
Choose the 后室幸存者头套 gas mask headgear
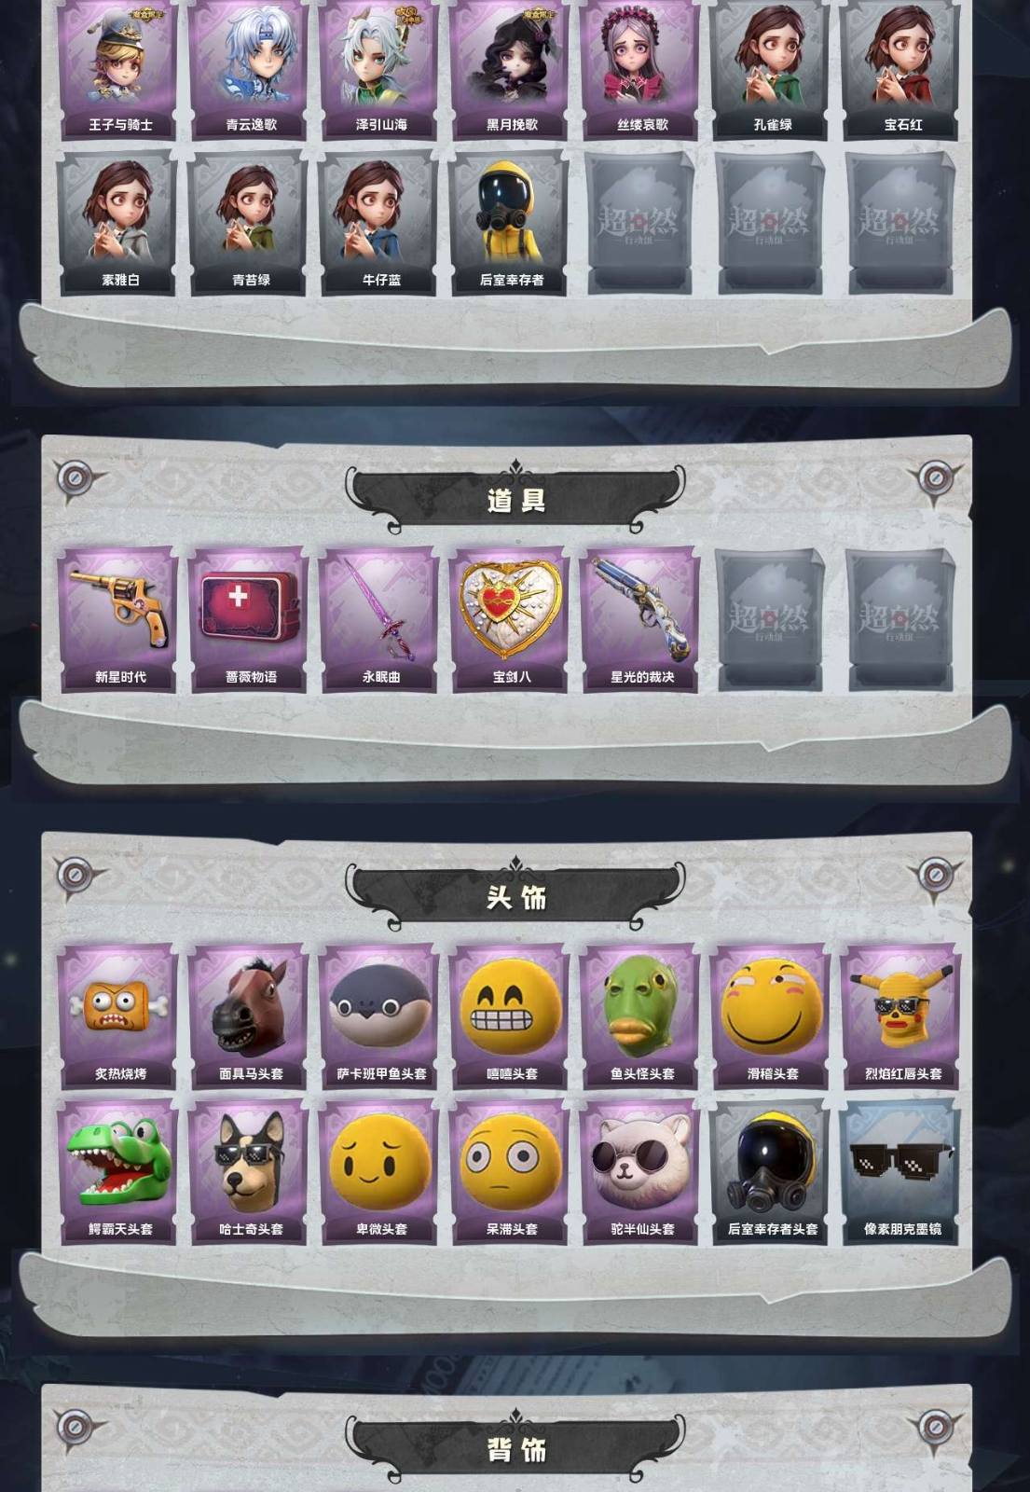[x=771, y=1172]
